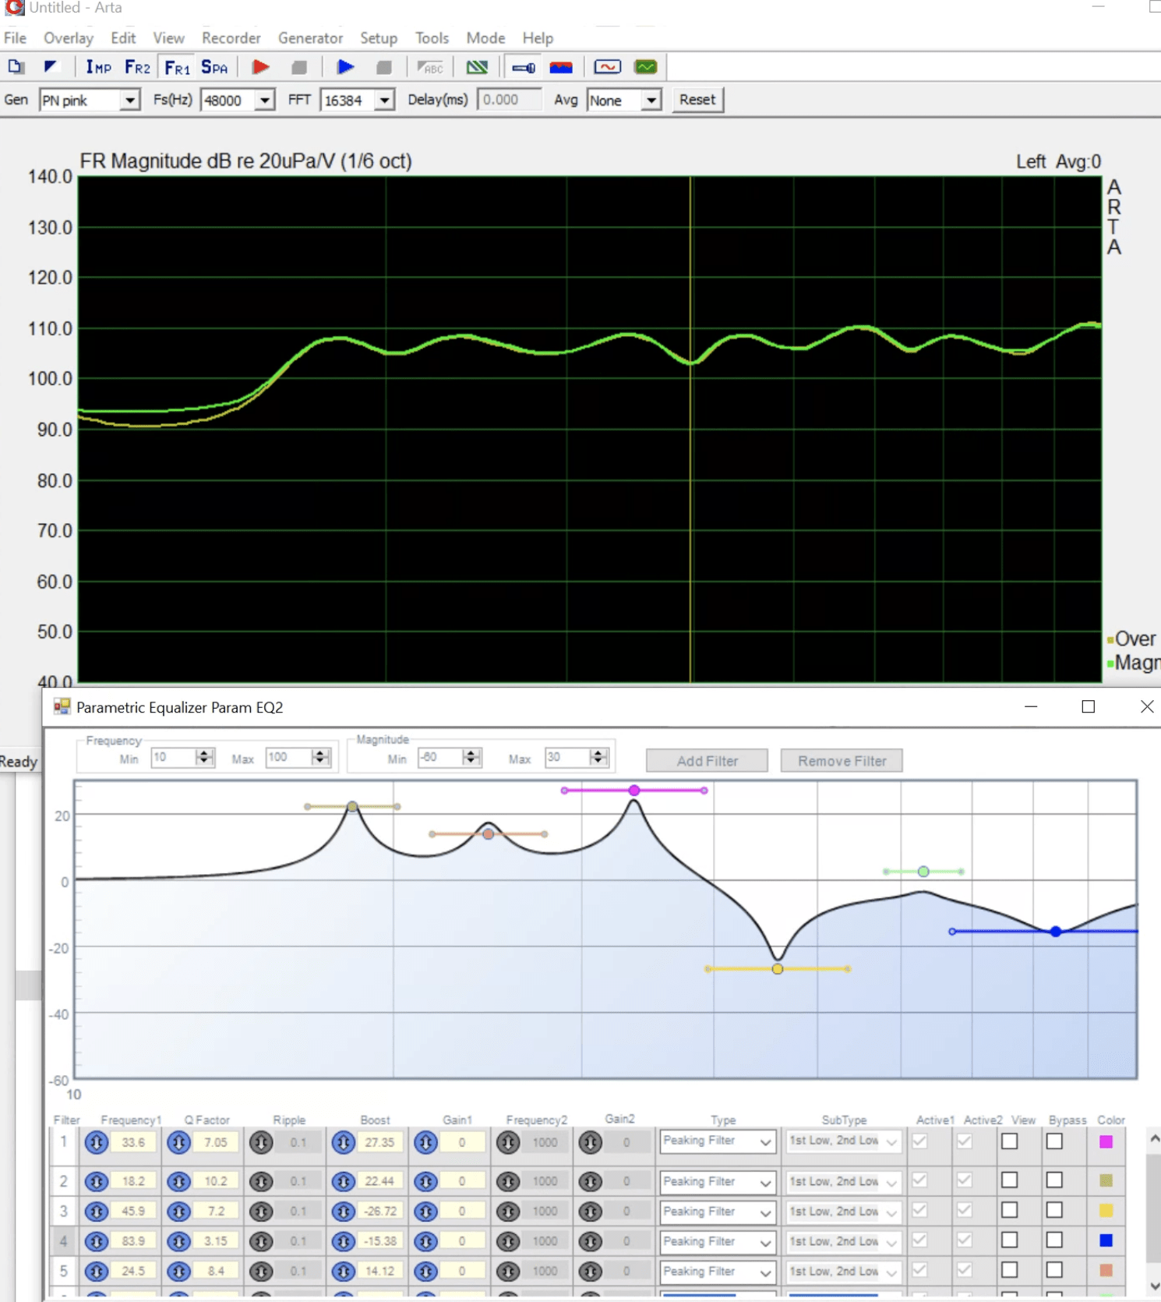Image resolution: width=1161 pixels, height=1302 pixels.
Task: Check the View box for filter 4
Action: [x=1010, y=1240]
